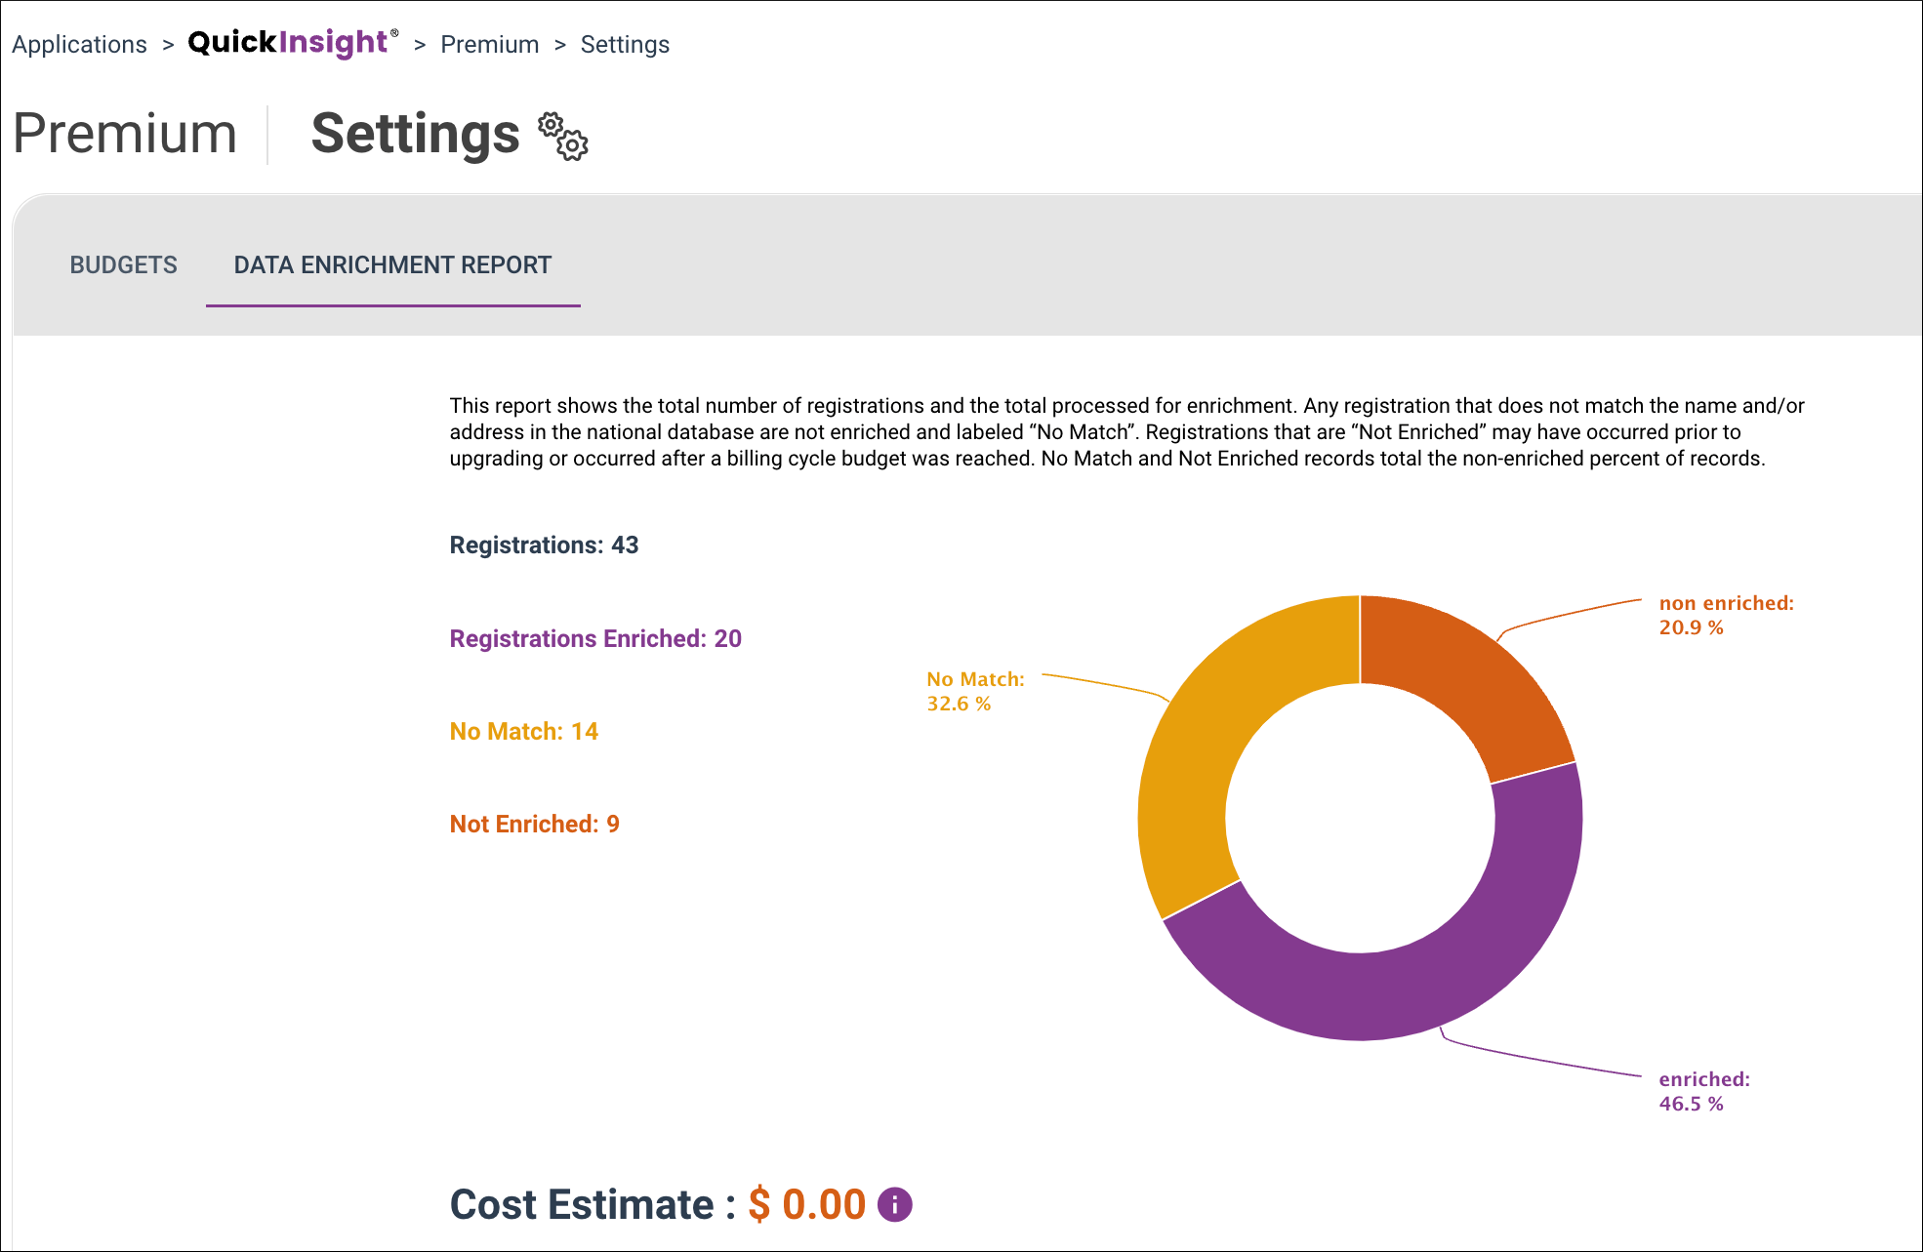Go to the Applications breadcrumb link

pos(79,45)
